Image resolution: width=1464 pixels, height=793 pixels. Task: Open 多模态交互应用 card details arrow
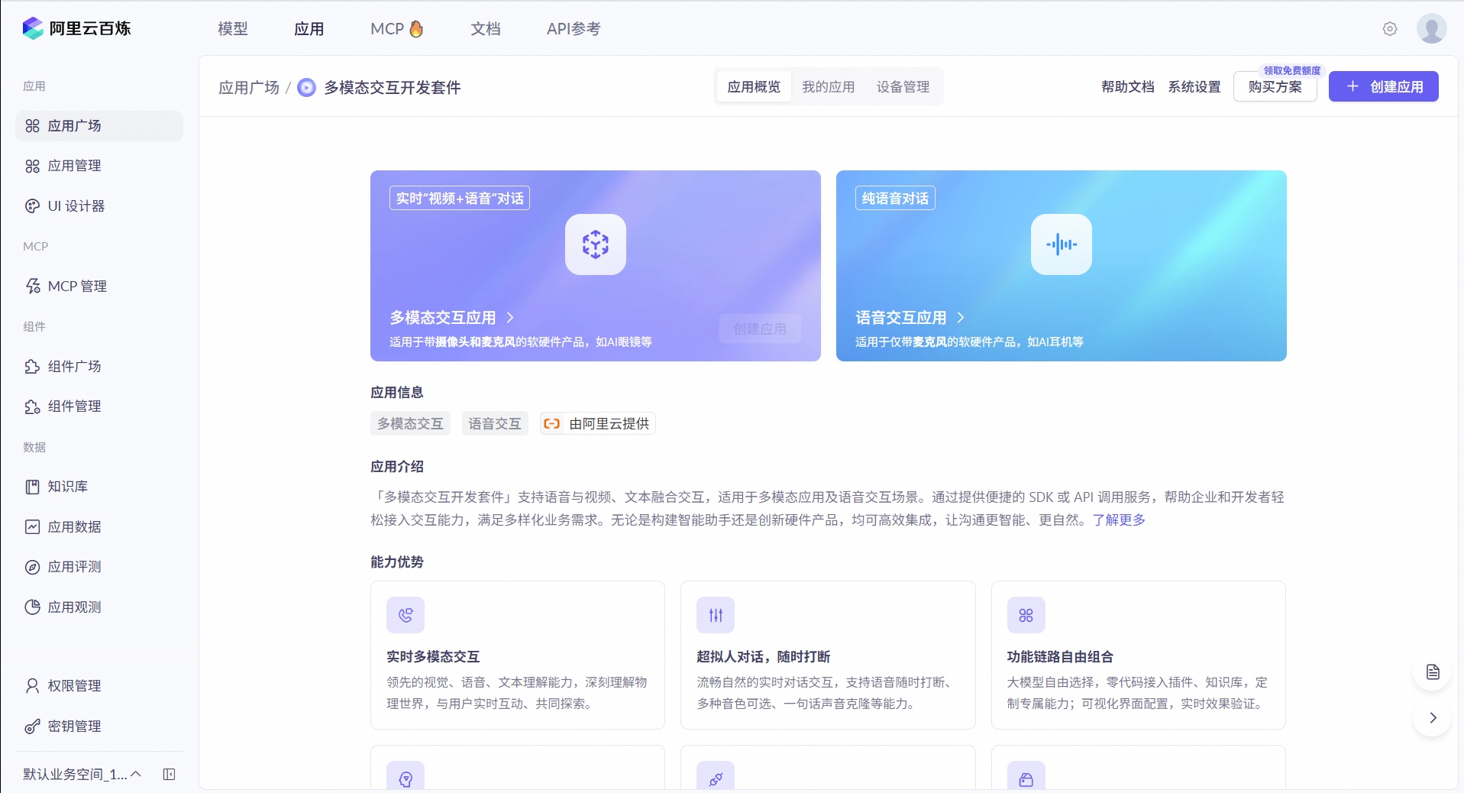(x=510, y=318)
